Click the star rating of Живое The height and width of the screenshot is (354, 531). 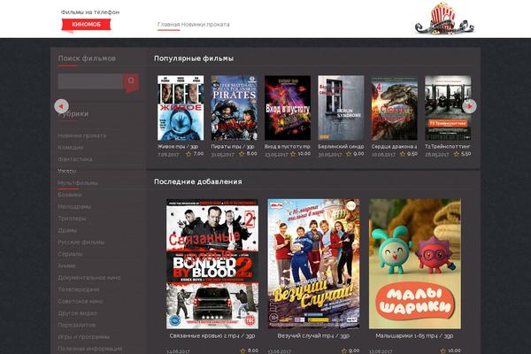tap(189, 154)
